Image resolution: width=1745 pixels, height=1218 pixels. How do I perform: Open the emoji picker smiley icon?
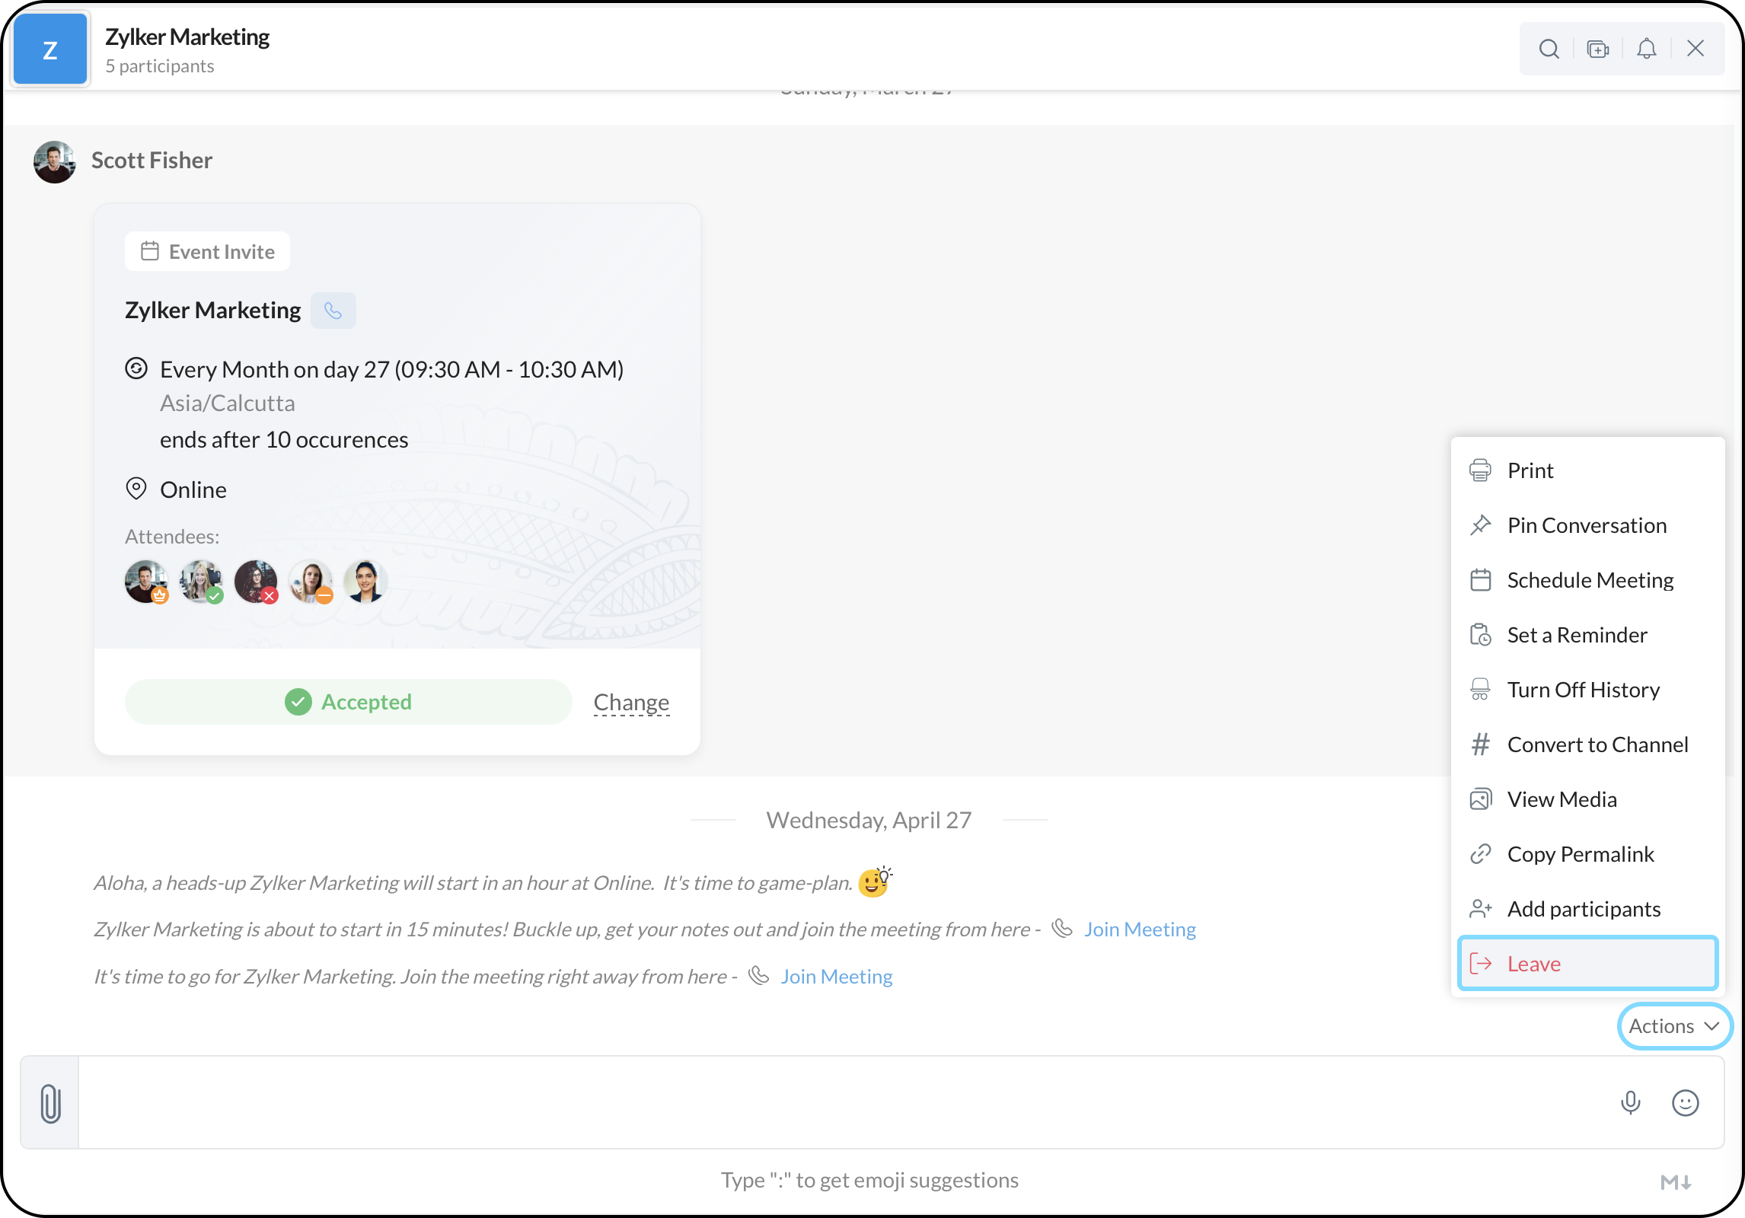click(x=1685, y=1102)
